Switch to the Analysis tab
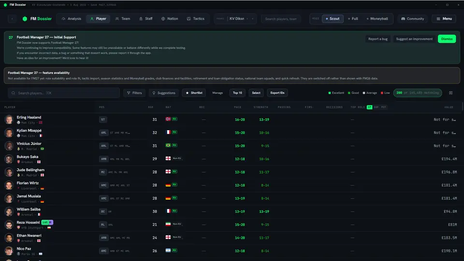Image resolution: width=464 pixels, height=261 pixels. point(72,19)
